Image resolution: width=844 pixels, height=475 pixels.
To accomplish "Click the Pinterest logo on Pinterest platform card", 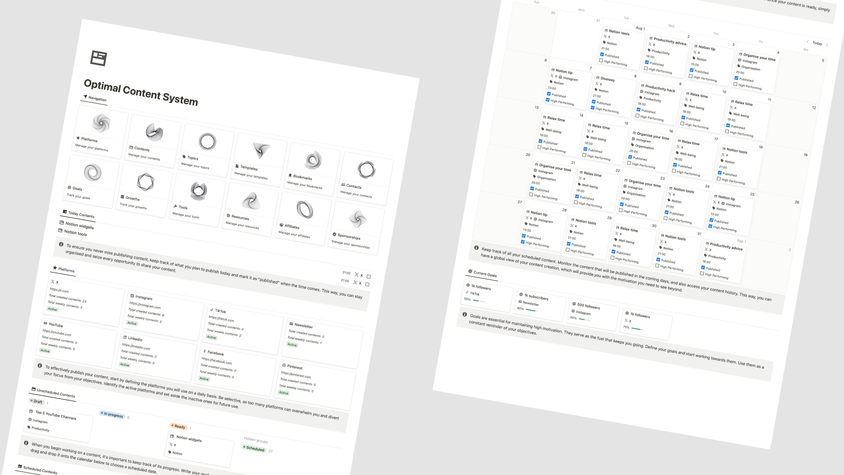I will click(284, 365).
